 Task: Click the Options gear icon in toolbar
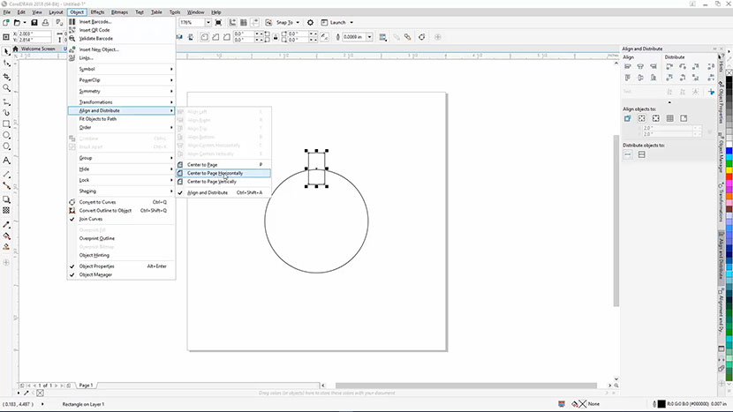click(x=310, y=22)
